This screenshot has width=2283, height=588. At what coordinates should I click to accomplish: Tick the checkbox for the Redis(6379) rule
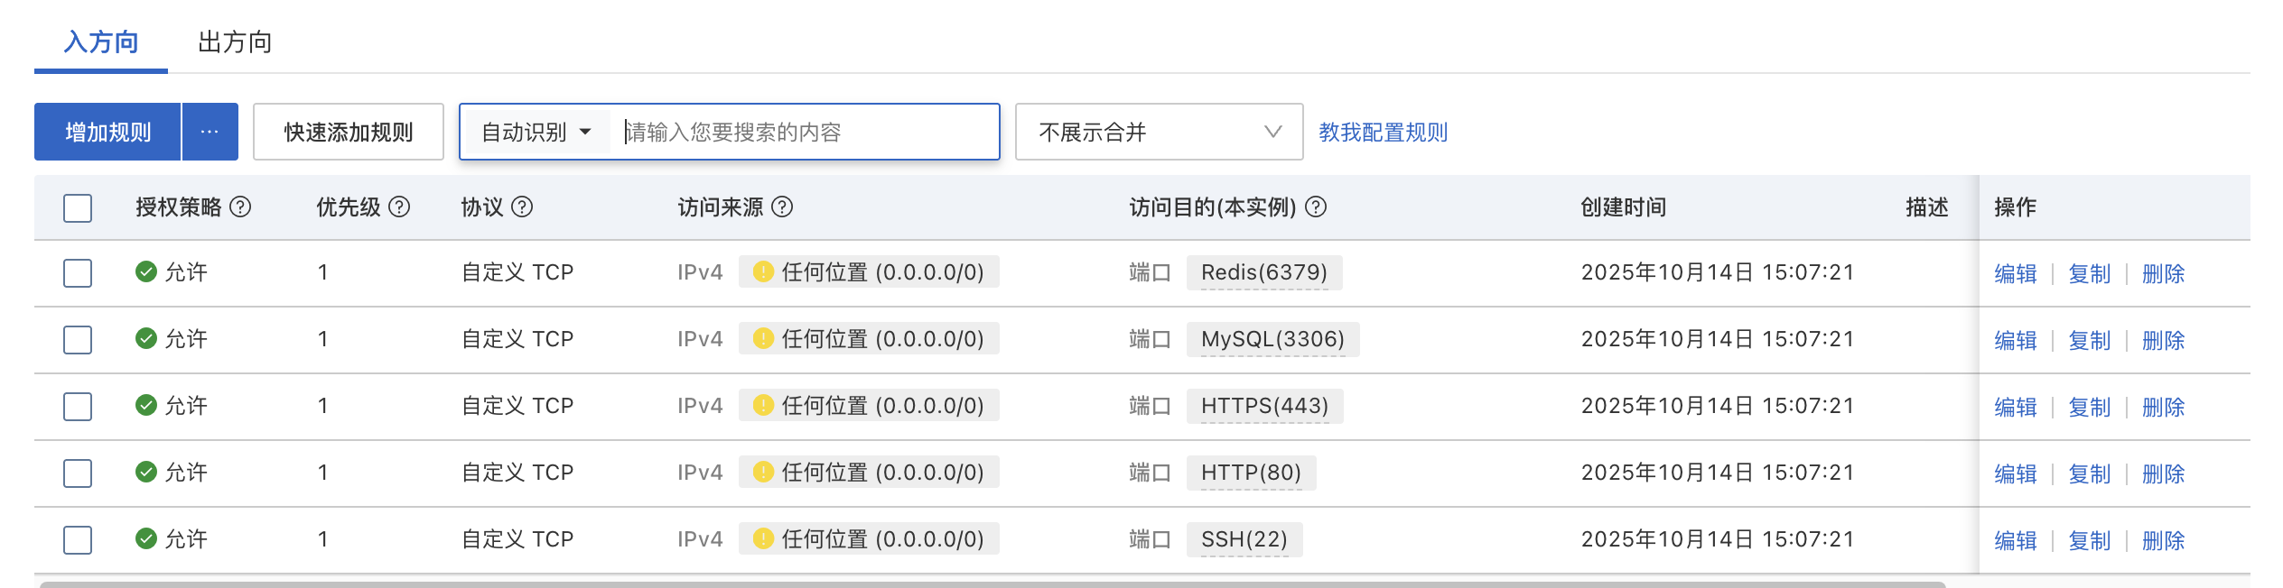(78, 272)
